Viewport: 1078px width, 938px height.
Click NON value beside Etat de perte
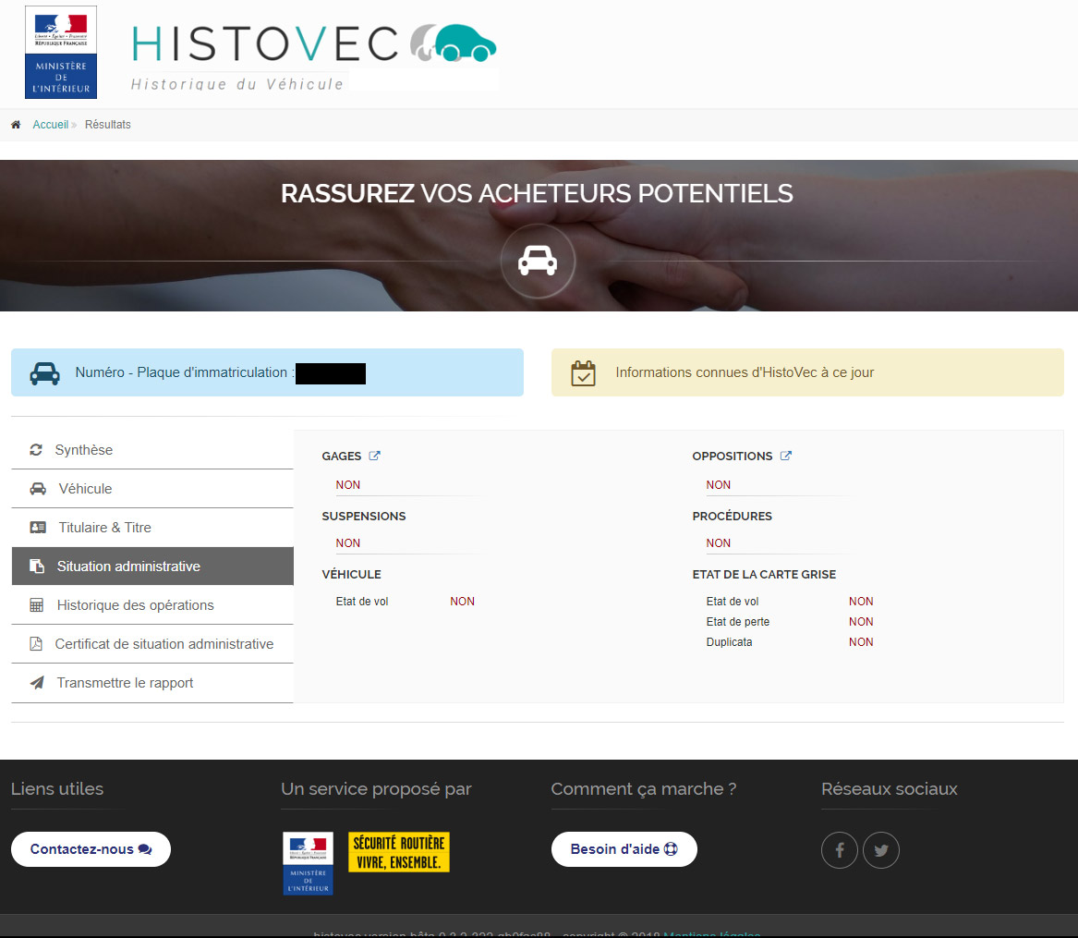[861, 622]
